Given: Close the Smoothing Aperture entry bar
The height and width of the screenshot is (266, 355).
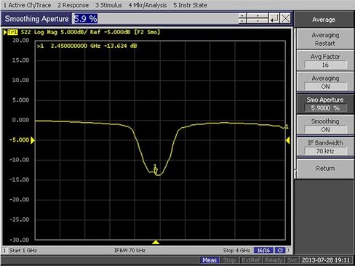Looking at the screenshot, I should 285,18.
